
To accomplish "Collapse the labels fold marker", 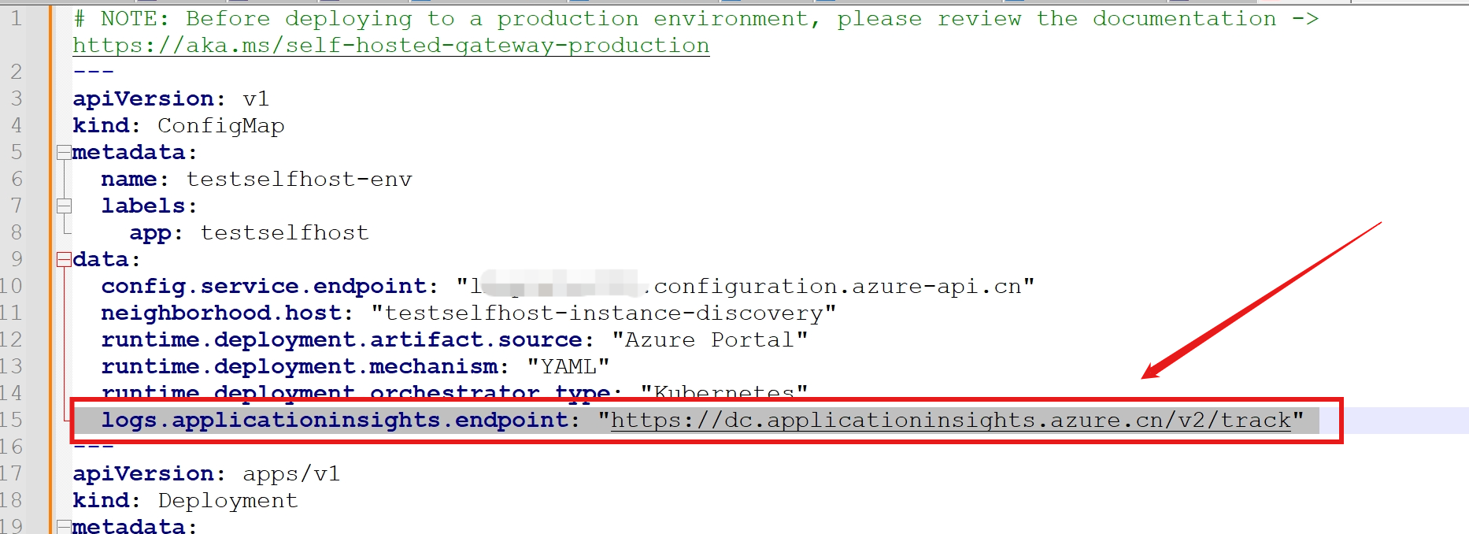I will (64, 206).
